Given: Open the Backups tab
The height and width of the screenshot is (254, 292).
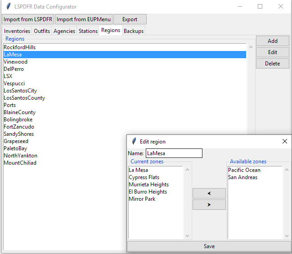Looking at the screenshot, I should 134,31.
